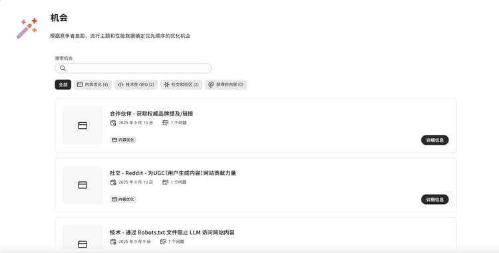499x253 pixels.
Task: Click 详细信息 button on 合作伙伴 card
Action: click(x=434, y=140)
